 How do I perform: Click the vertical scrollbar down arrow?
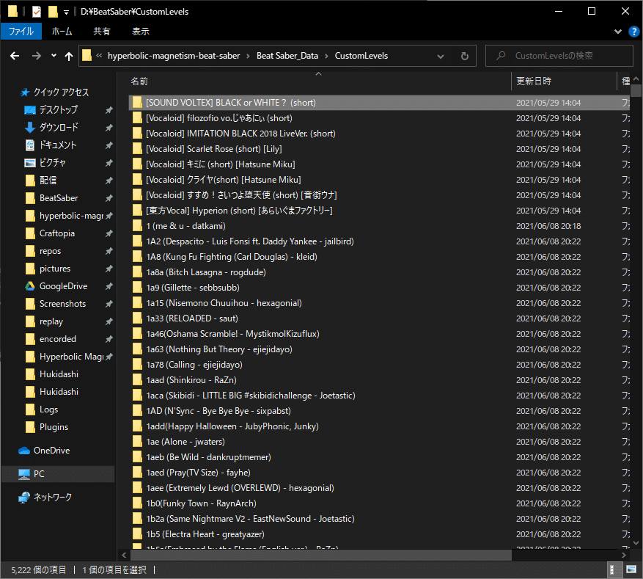coord(636,543)
